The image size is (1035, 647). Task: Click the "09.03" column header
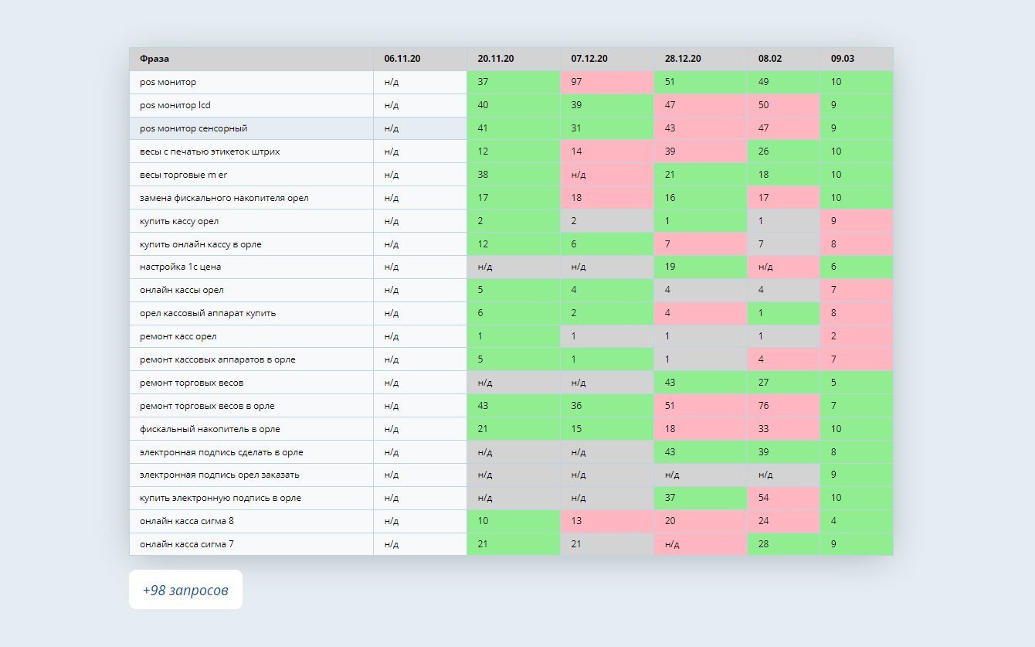843,59
